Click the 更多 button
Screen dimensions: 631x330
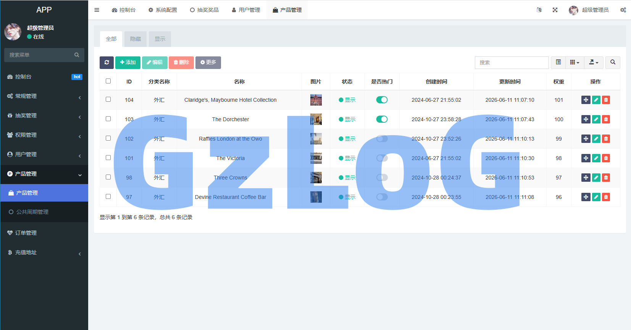point(208,62)
